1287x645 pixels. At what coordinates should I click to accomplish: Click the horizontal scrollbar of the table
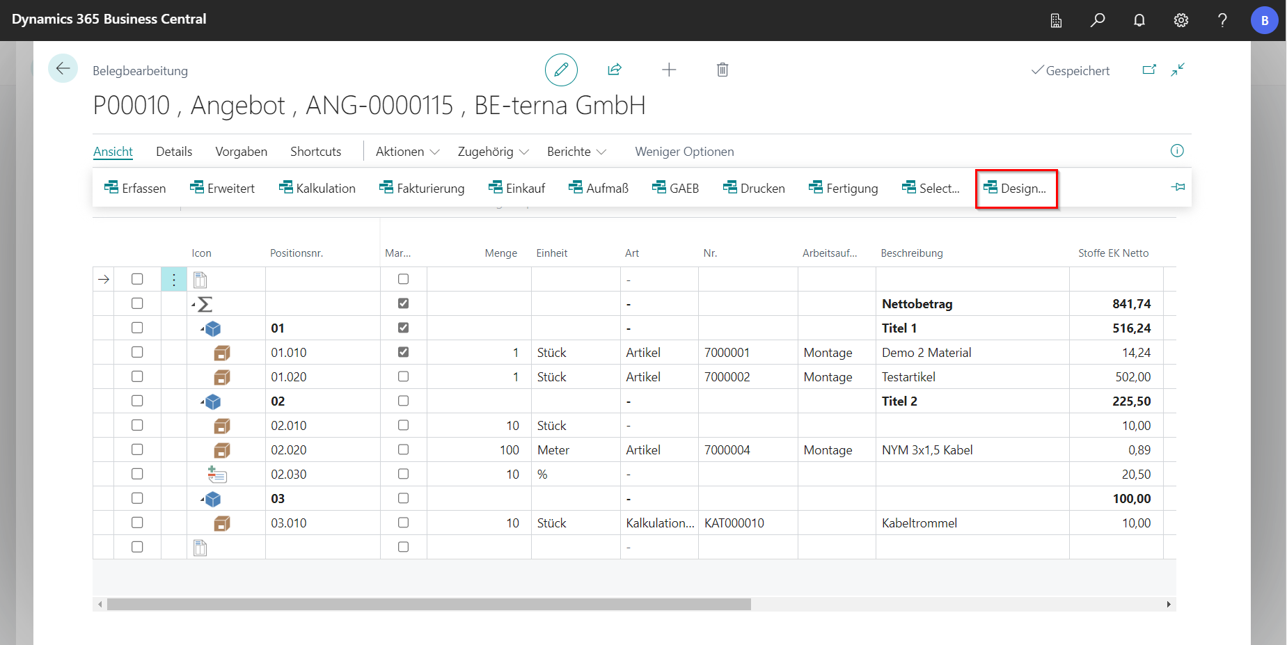click(429, 604)
